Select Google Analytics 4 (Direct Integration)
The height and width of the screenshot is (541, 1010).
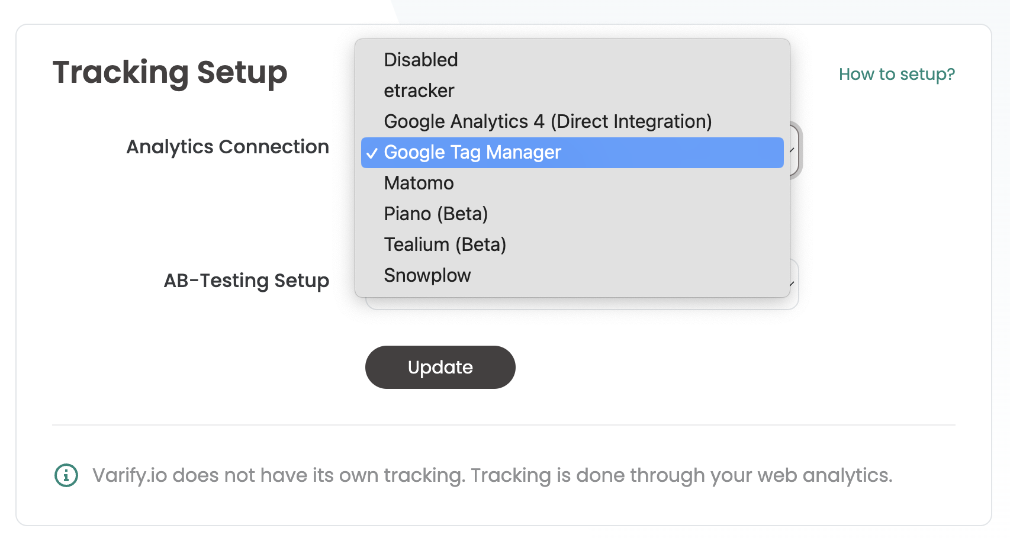point(572,121)
